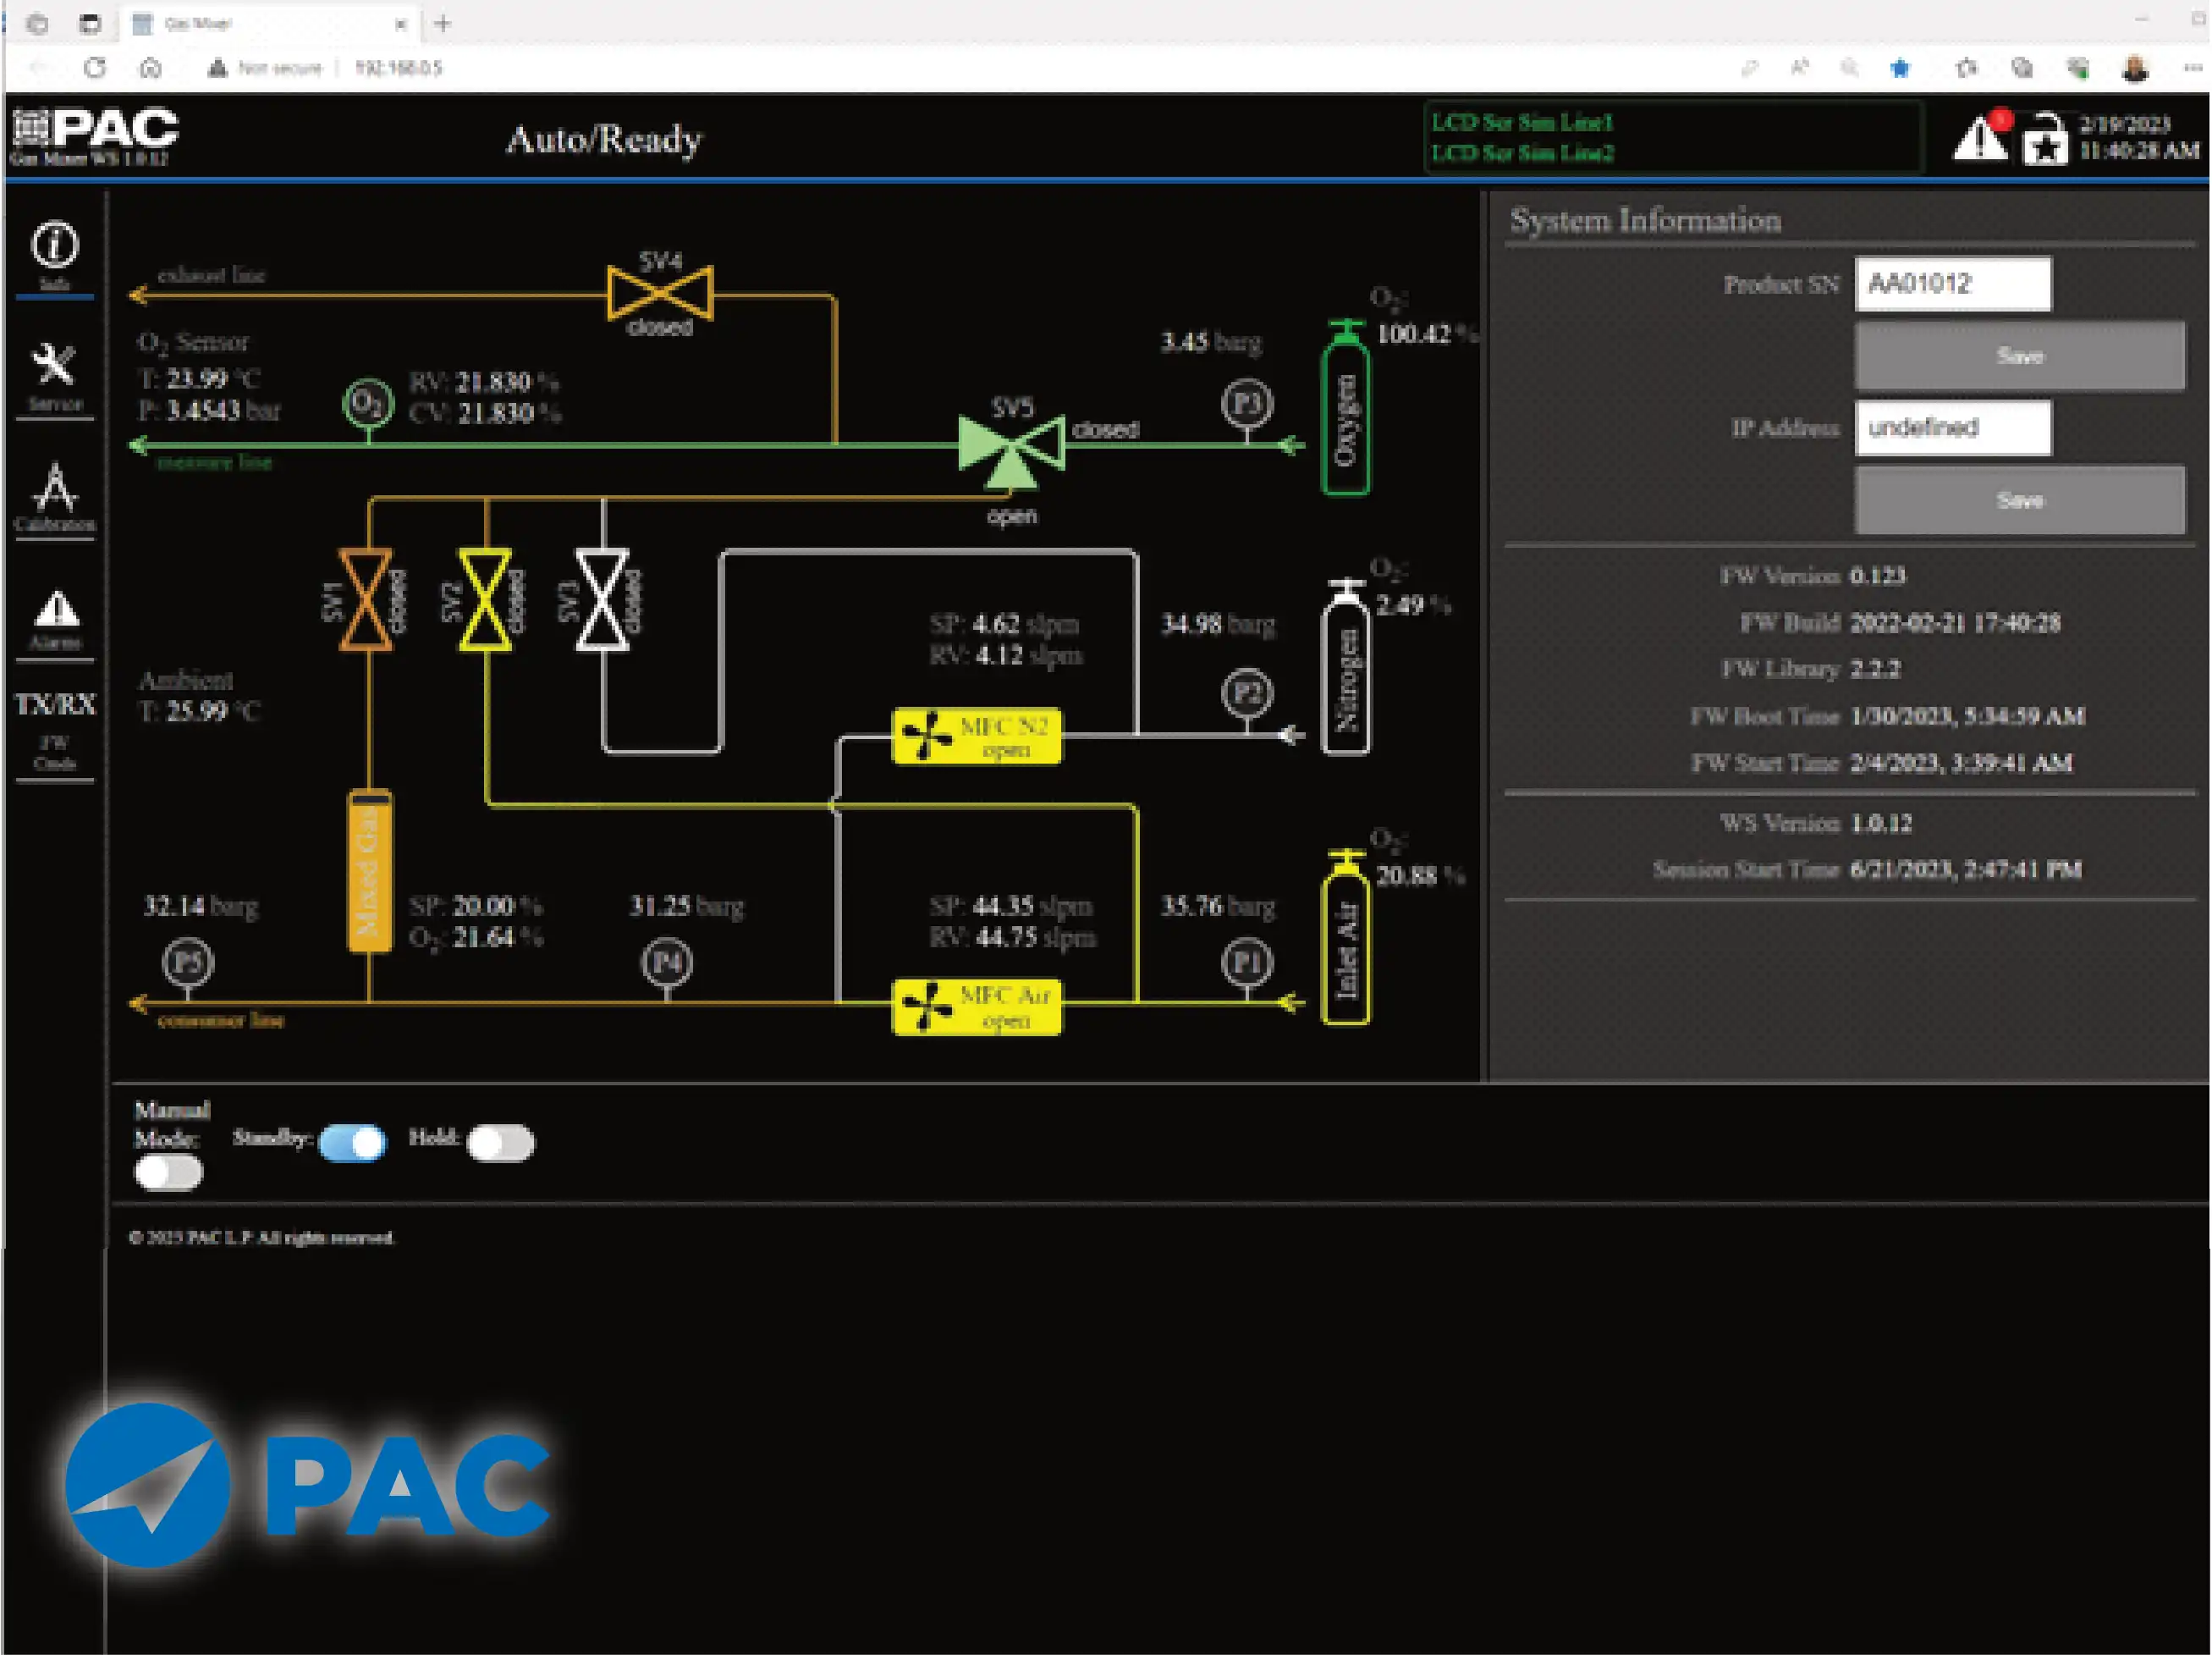2212x1655 pixels.
Task: Enable the Hold toggle
Action: click(x=500, y=1143)
